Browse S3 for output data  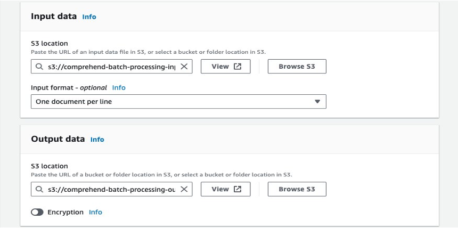point(297,189)
